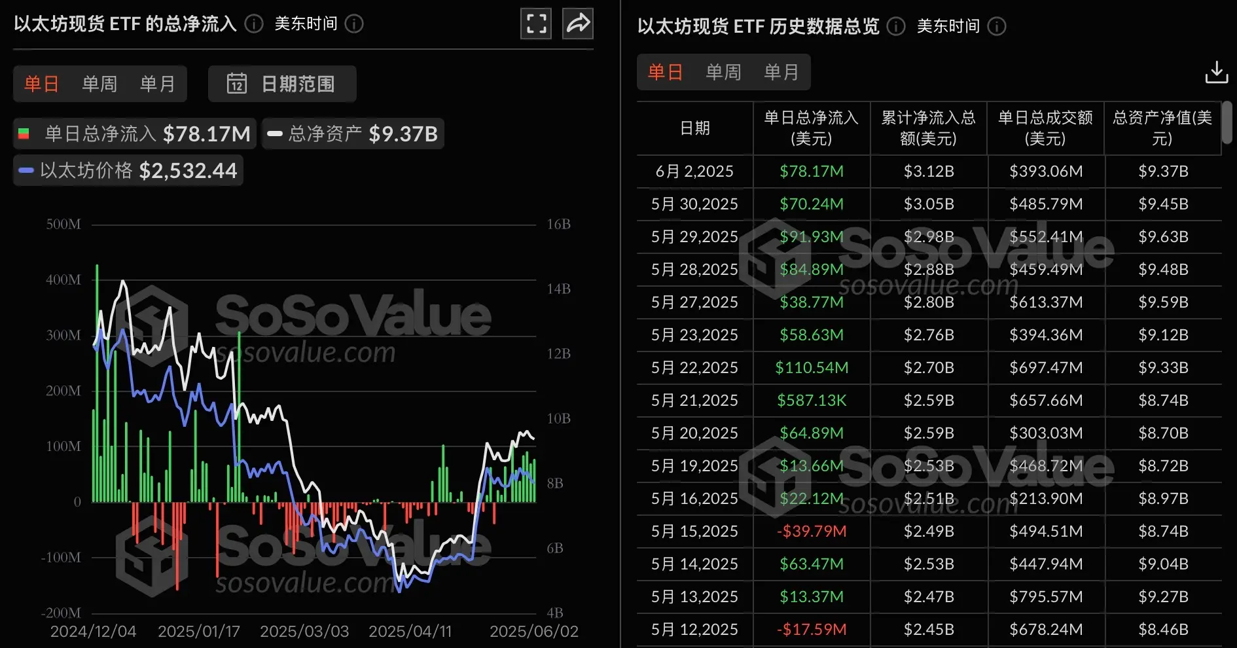
Task: Click the calendar icon inside 日期范围 button
Action: pyautogui.click(x=238, y=84)
